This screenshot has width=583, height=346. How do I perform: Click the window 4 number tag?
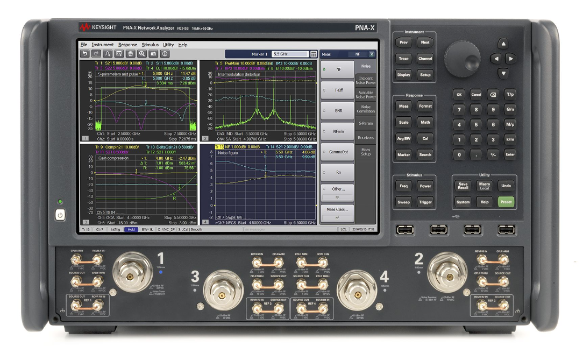coord(205,222)
